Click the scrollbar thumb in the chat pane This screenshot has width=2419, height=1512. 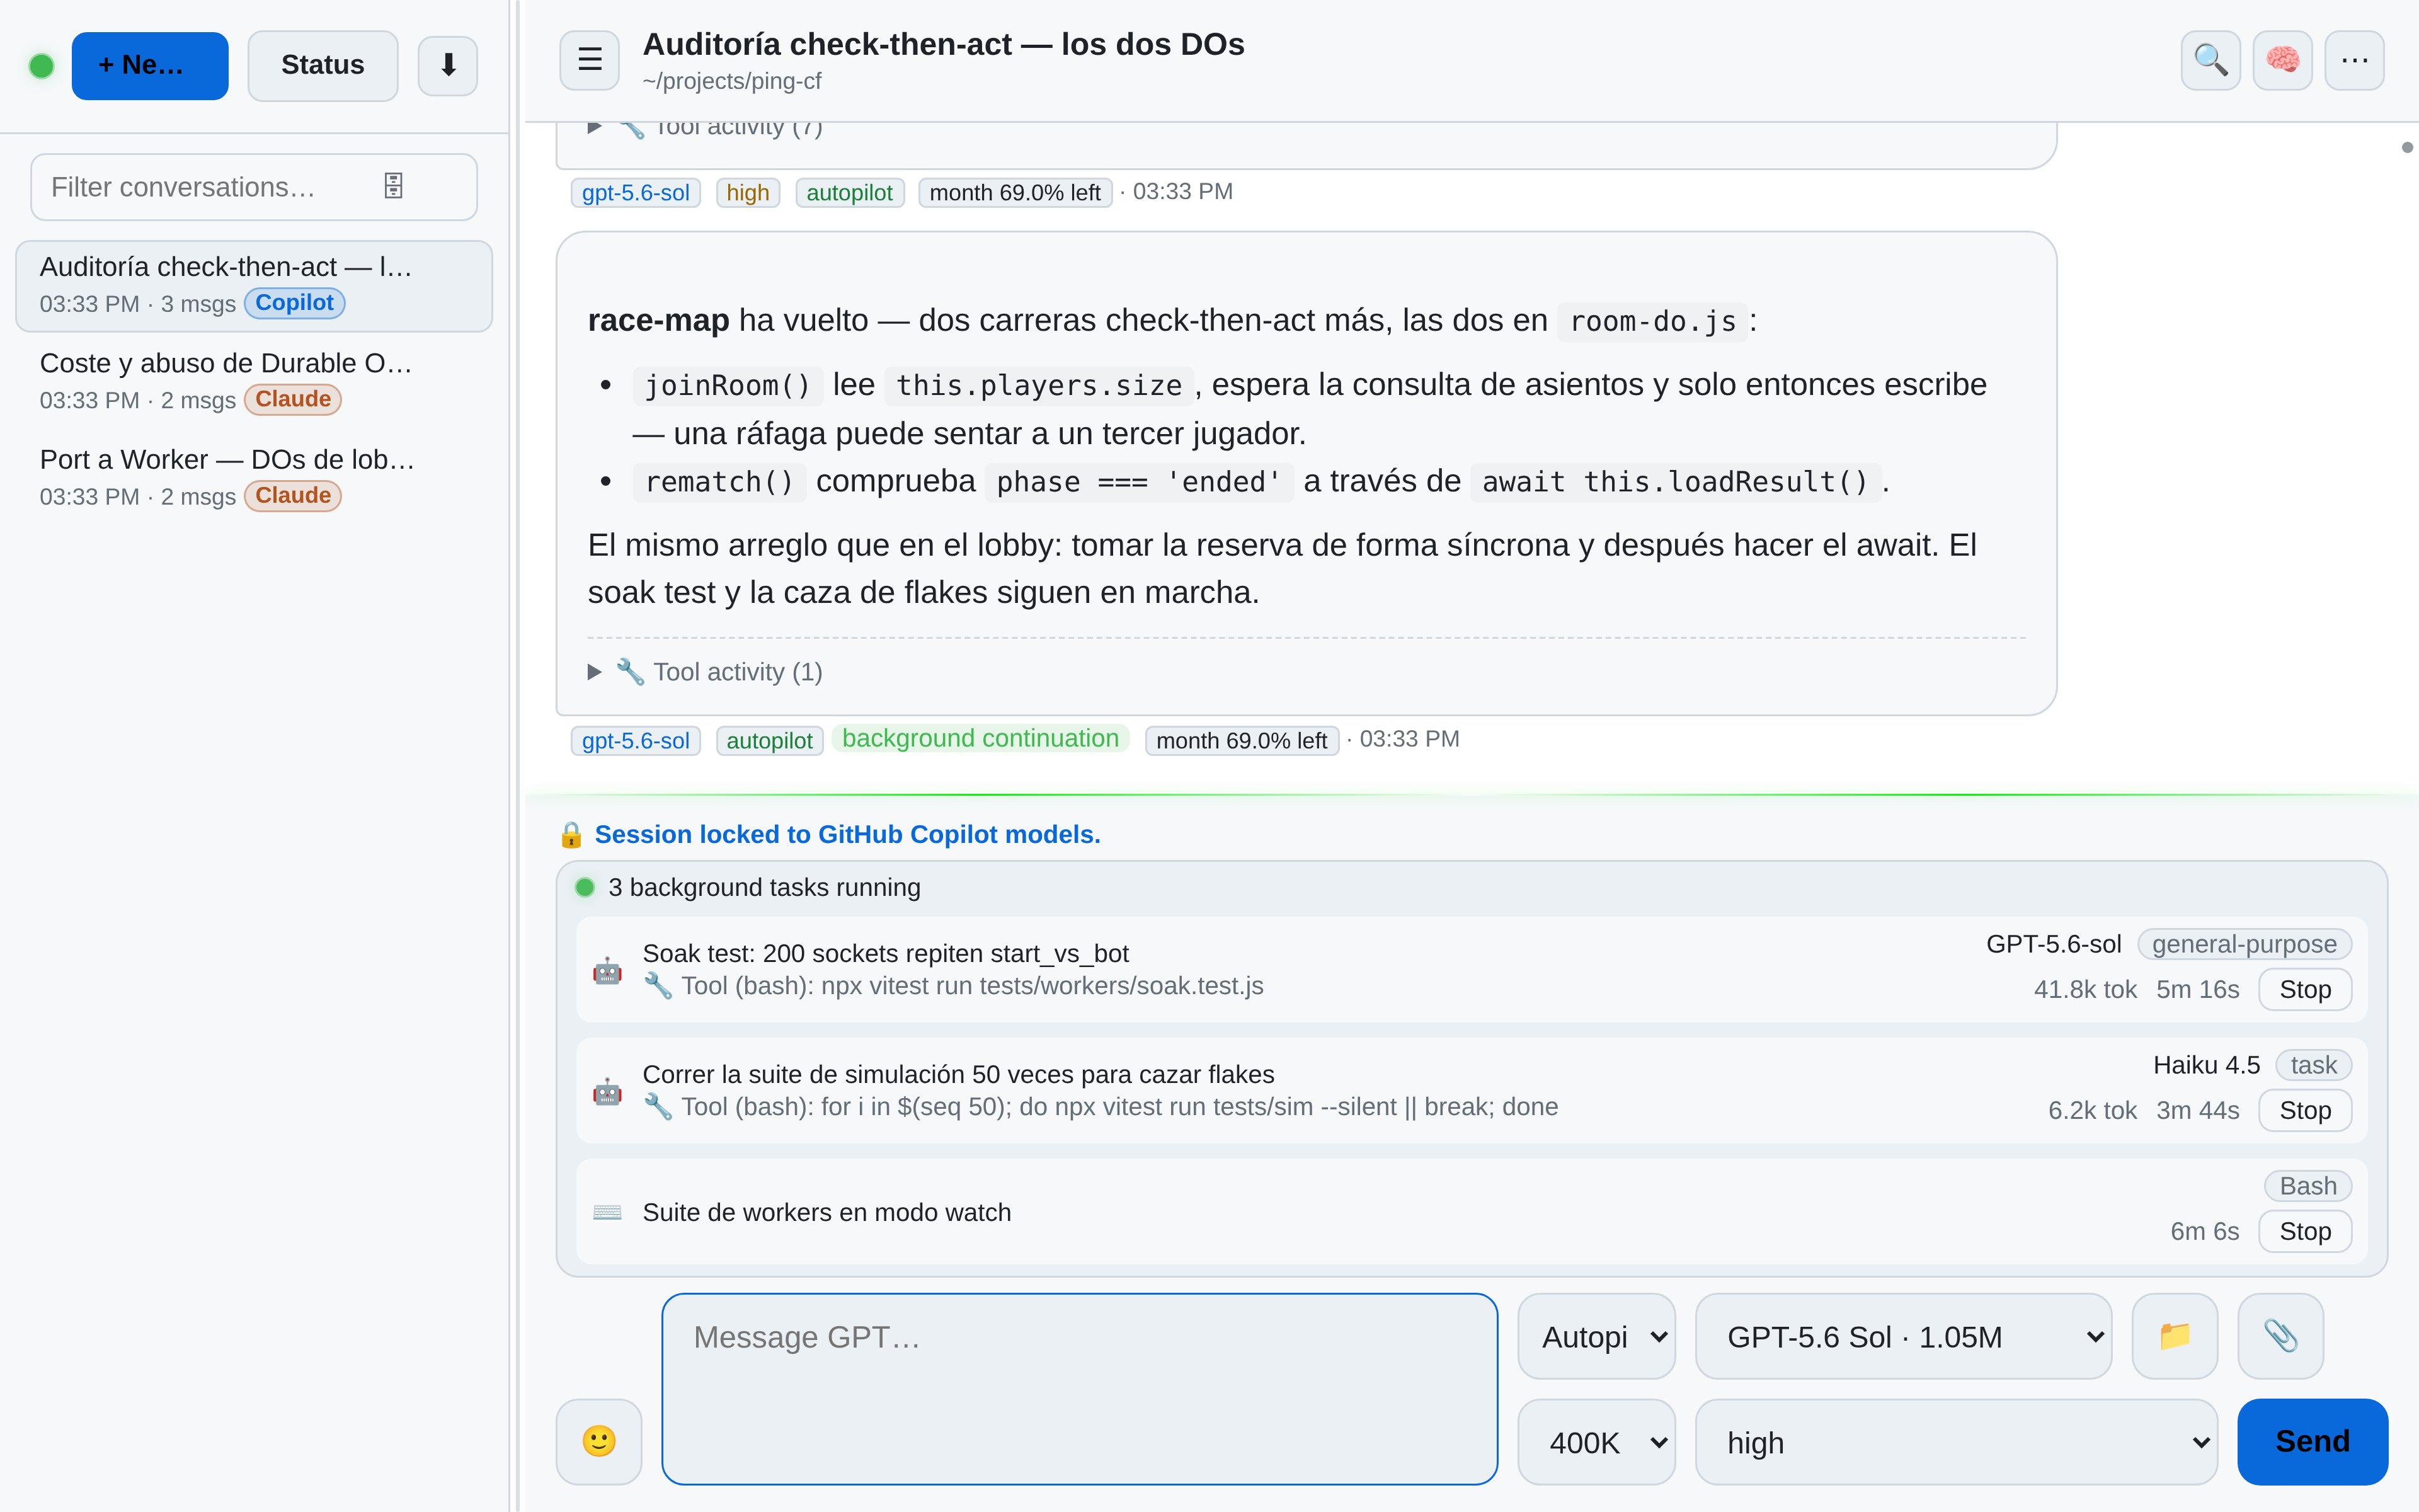point(2407,147)
